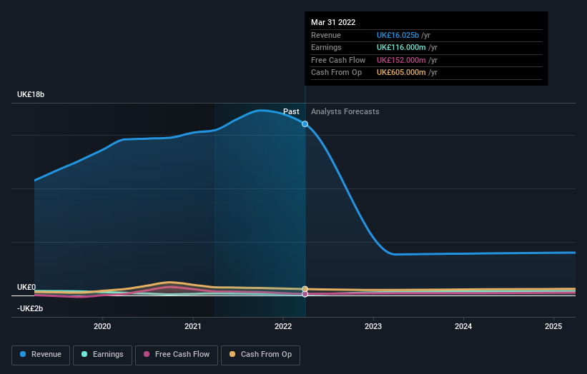Click the 2022 x-axis label
This screenshot has height=374, width=587.
click(283, 326)
